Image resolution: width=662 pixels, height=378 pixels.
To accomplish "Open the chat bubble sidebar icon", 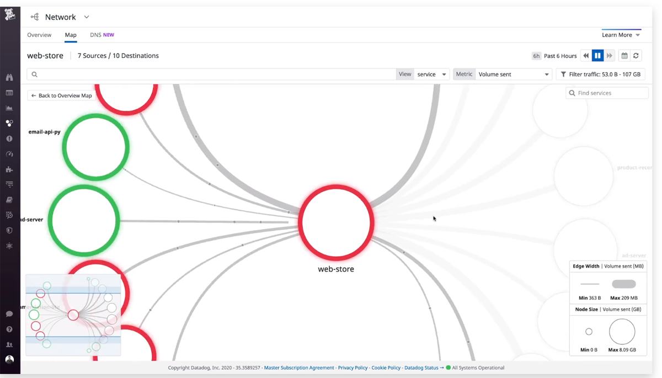I will pyautogui.click(x=9, y=314).
